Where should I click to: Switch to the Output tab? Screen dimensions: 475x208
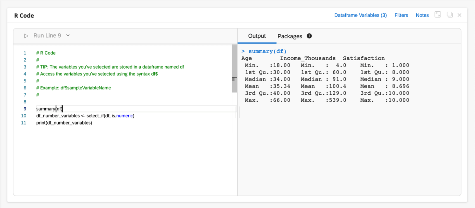tap(257, 36)
